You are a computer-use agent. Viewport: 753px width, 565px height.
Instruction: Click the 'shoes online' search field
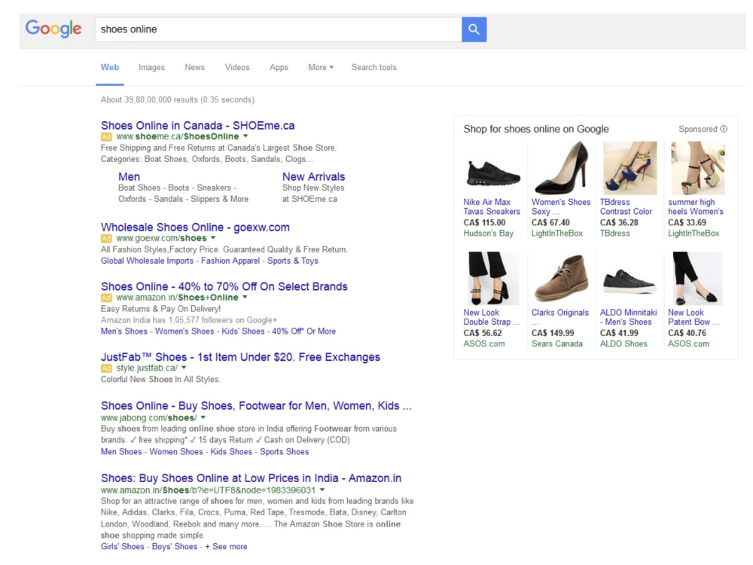click(278, 29)
